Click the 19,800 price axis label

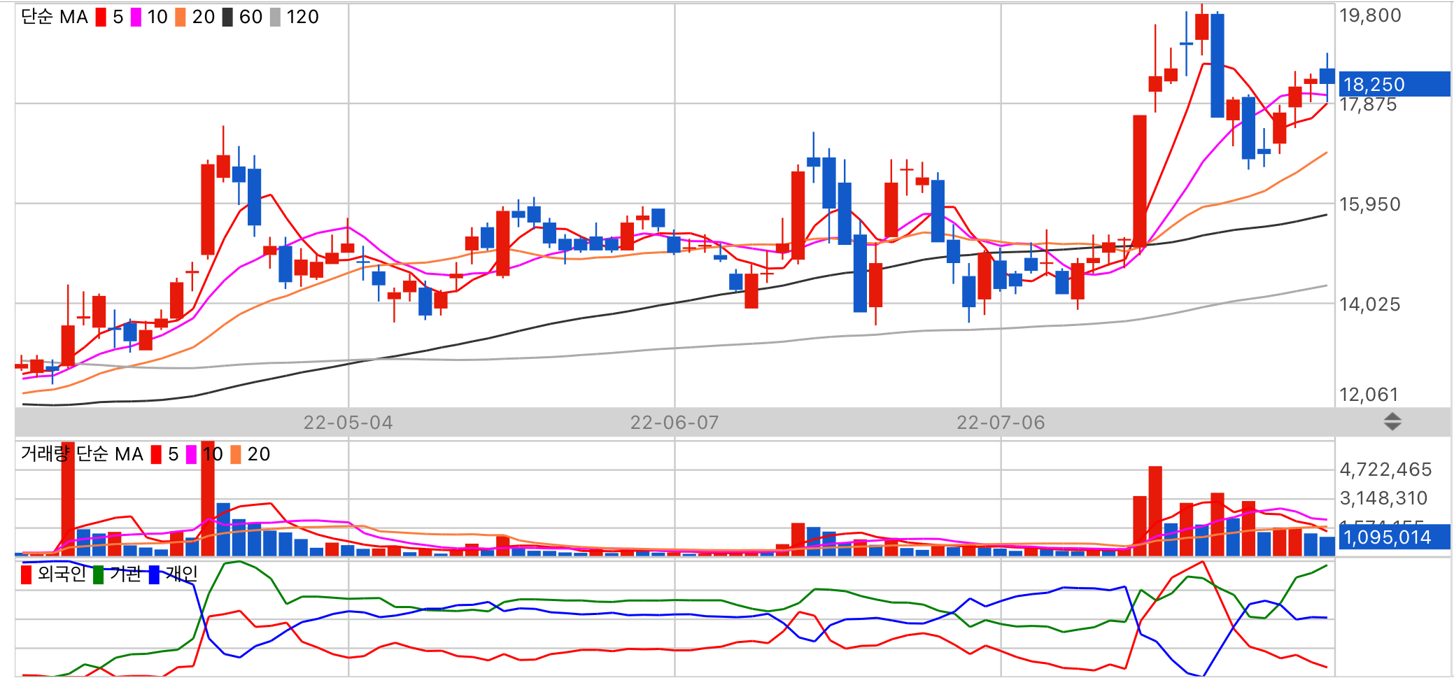pyautogui.click(x=1370, y=15)
